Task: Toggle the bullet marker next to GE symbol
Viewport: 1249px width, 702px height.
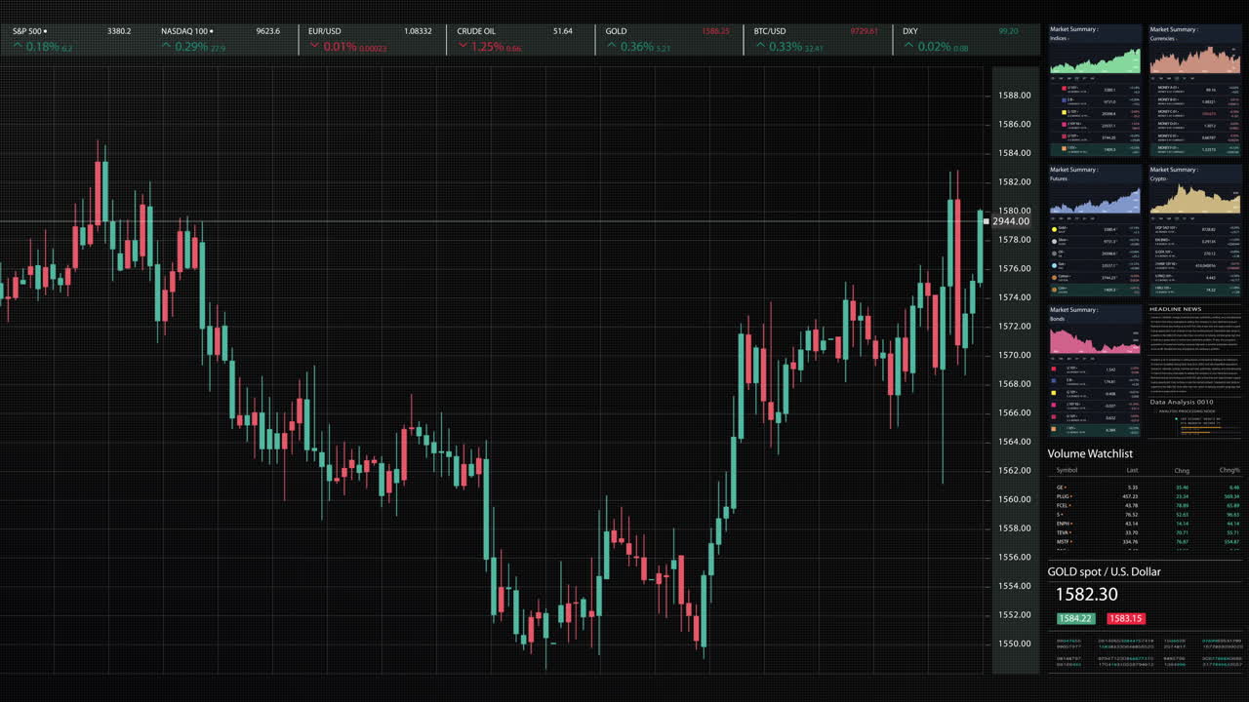Action: (1067, 485)
